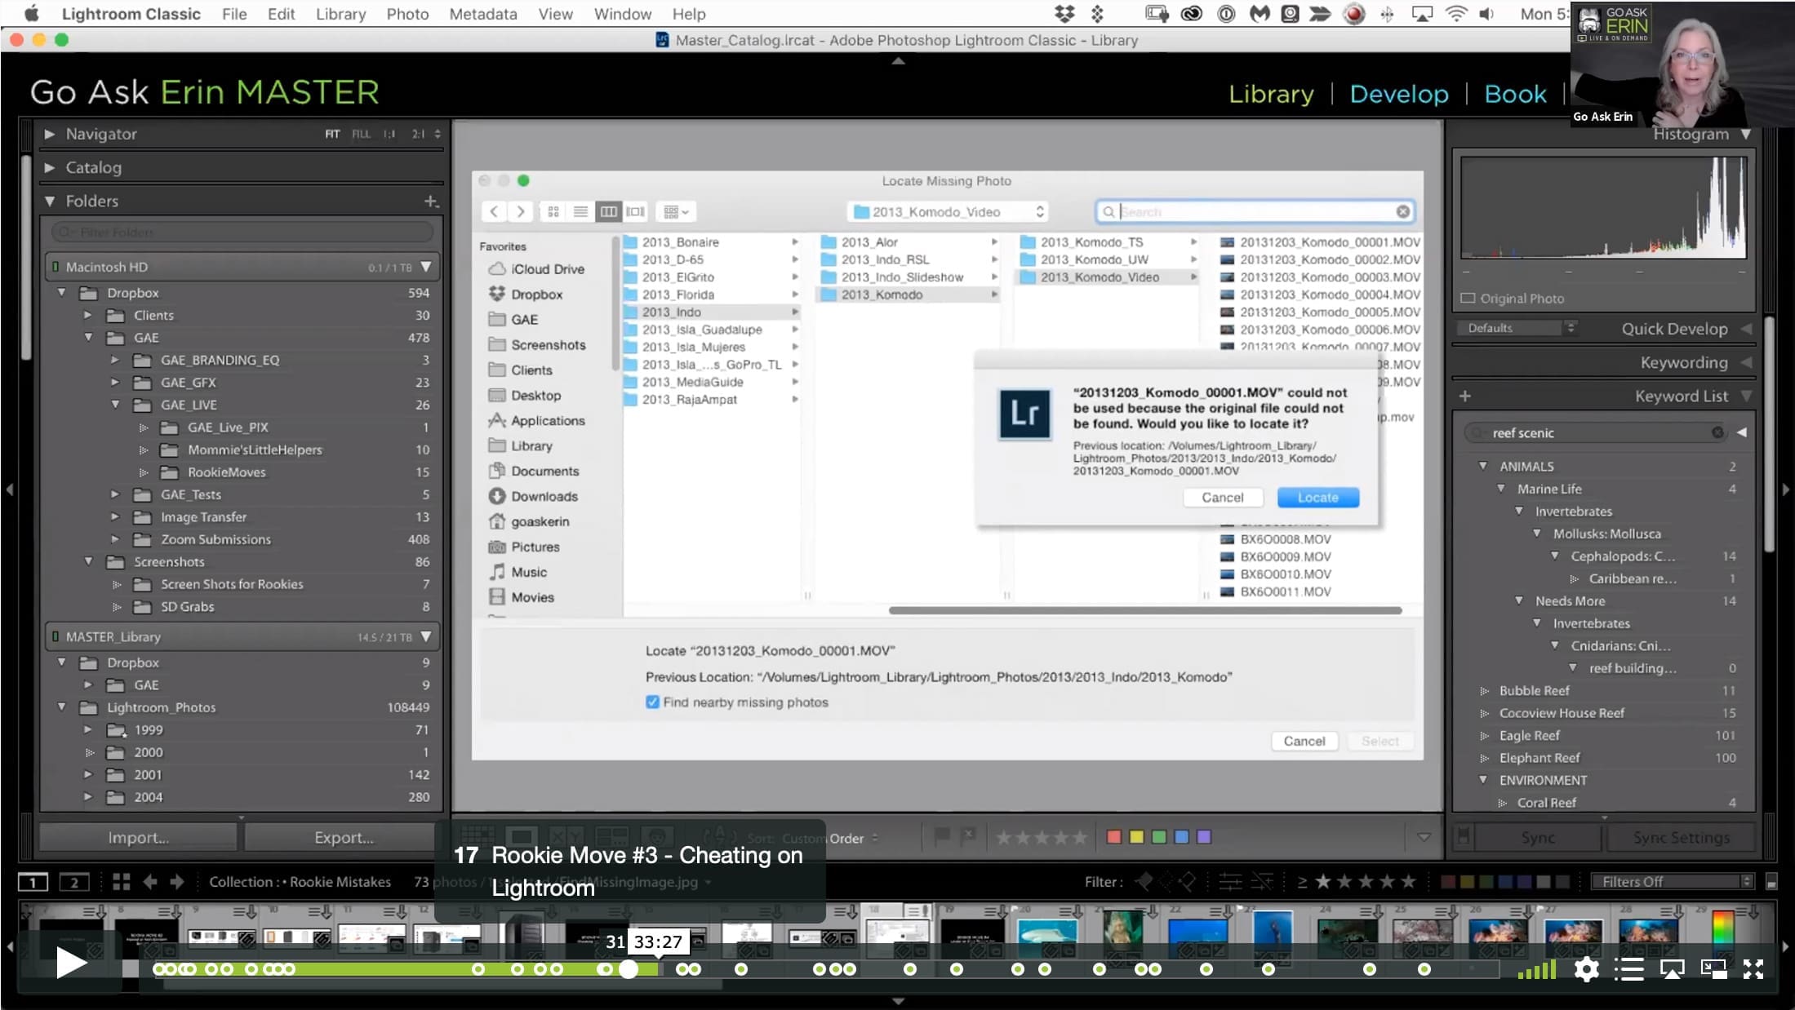The height and width of the screenshot is (1010, 1795).
Task: Add a folder with the Folders plus icon
Action: click(x=431, y=201)
